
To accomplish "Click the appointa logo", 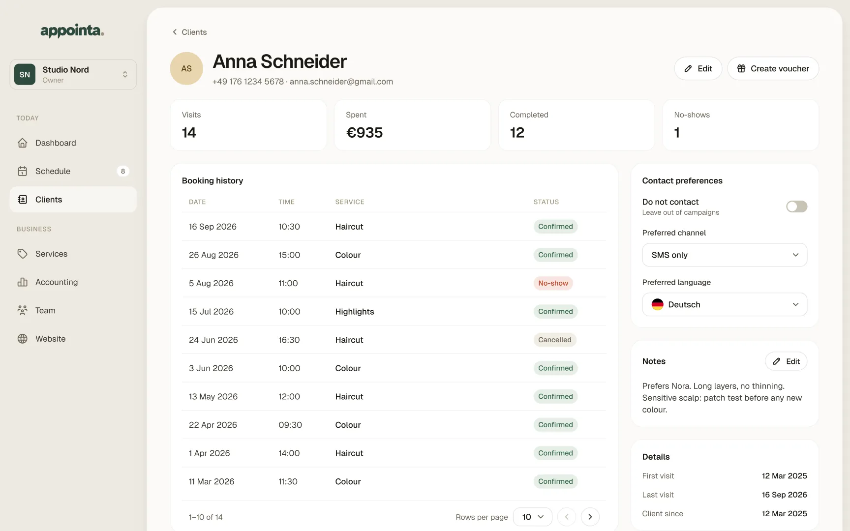I will pos(72,31).
